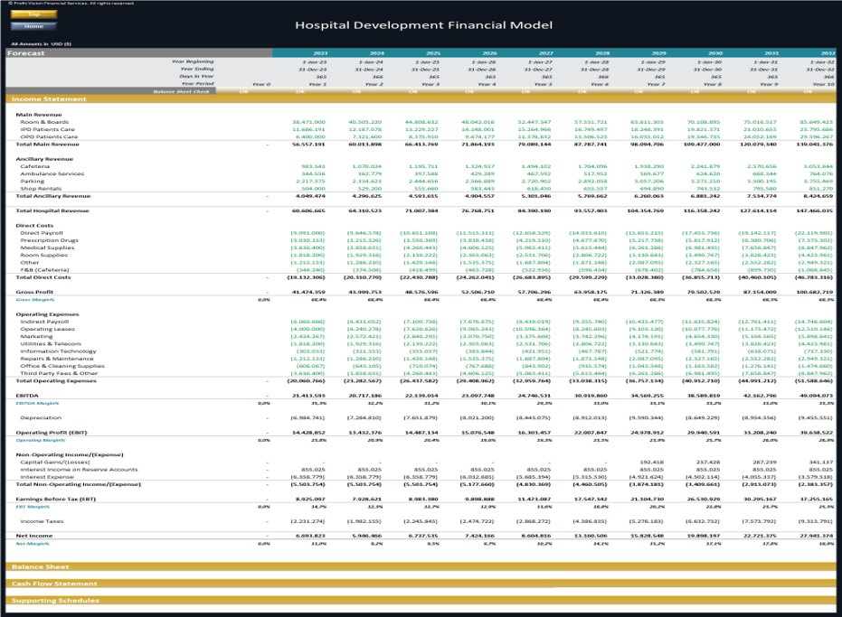The image size is (842, 617).
Task: Click the Profit Vision copyright text
Action: [x=71, y=4]
